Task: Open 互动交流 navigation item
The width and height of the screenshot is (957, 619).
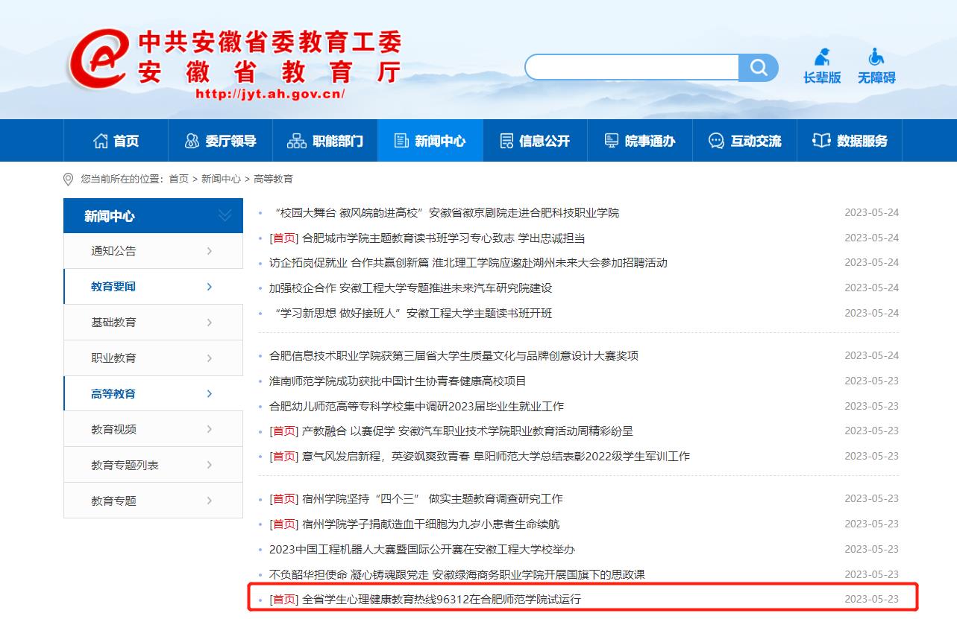Action: [x=744, y=141]
